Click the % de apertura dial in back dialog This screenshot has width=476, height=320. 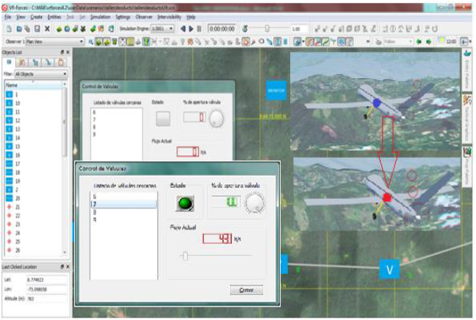[216, 119]
